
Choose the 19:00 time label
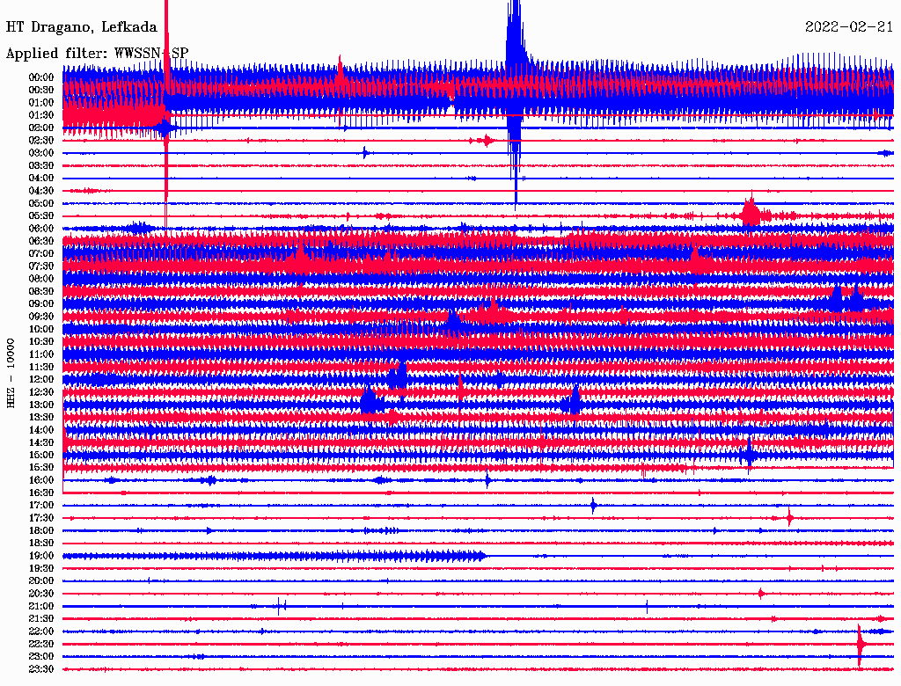(41, 556)
